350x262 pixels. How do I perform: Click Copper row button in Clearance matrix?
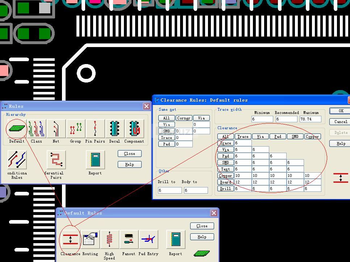(226, 176)
